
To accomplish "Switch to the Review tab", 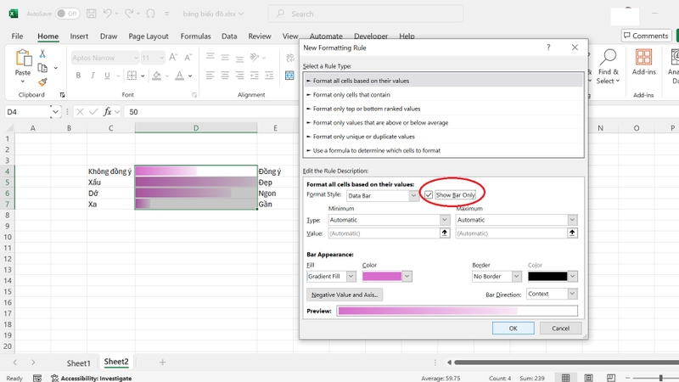I will tap(260, 36).
